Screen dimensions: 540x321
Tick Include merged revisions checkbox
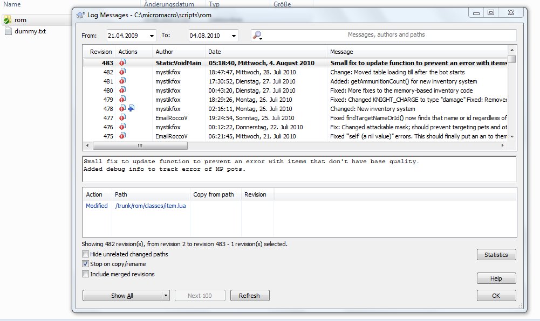[85, 274]
